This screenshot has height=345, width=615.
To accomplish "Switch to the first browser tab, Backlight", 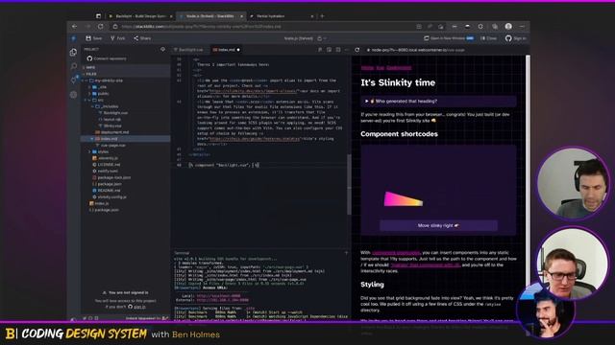I will point(140,16).
